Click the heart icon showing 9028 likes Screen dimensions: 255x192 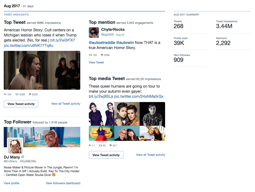click(x=30, y=94)
